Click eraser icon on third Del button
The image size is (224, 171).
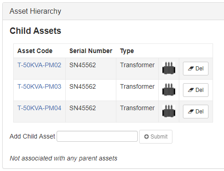click(191, 112)
